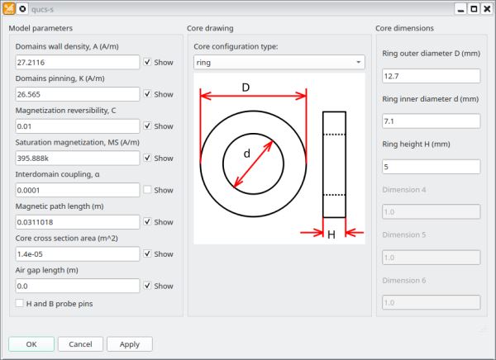Click the OK button
The width and height of the screenshot is (496, 360).
(x=31, y=343)
